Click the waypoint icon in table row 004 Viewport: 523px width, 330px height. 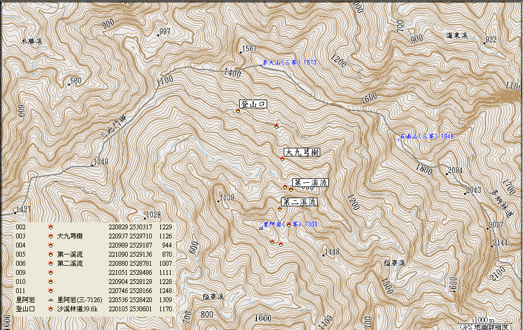[x=50, y=245]
